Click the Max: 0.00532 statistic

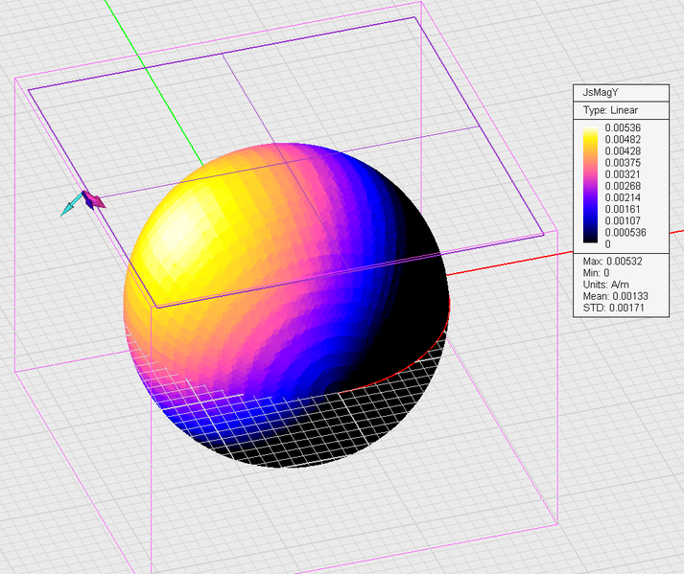(612, 263)
